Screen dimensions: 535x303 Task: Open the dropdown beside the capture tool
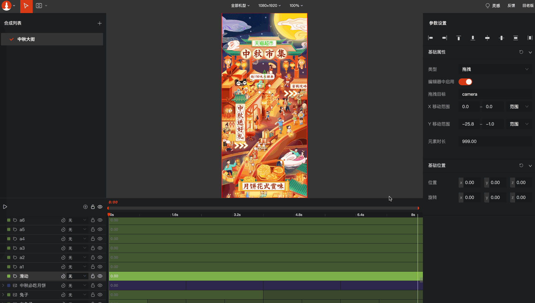click(46, 6)
